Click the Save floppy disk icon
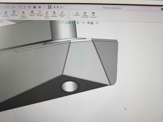Image resolution: width=163 pixels, height=122 pixels. click(35, 7)
